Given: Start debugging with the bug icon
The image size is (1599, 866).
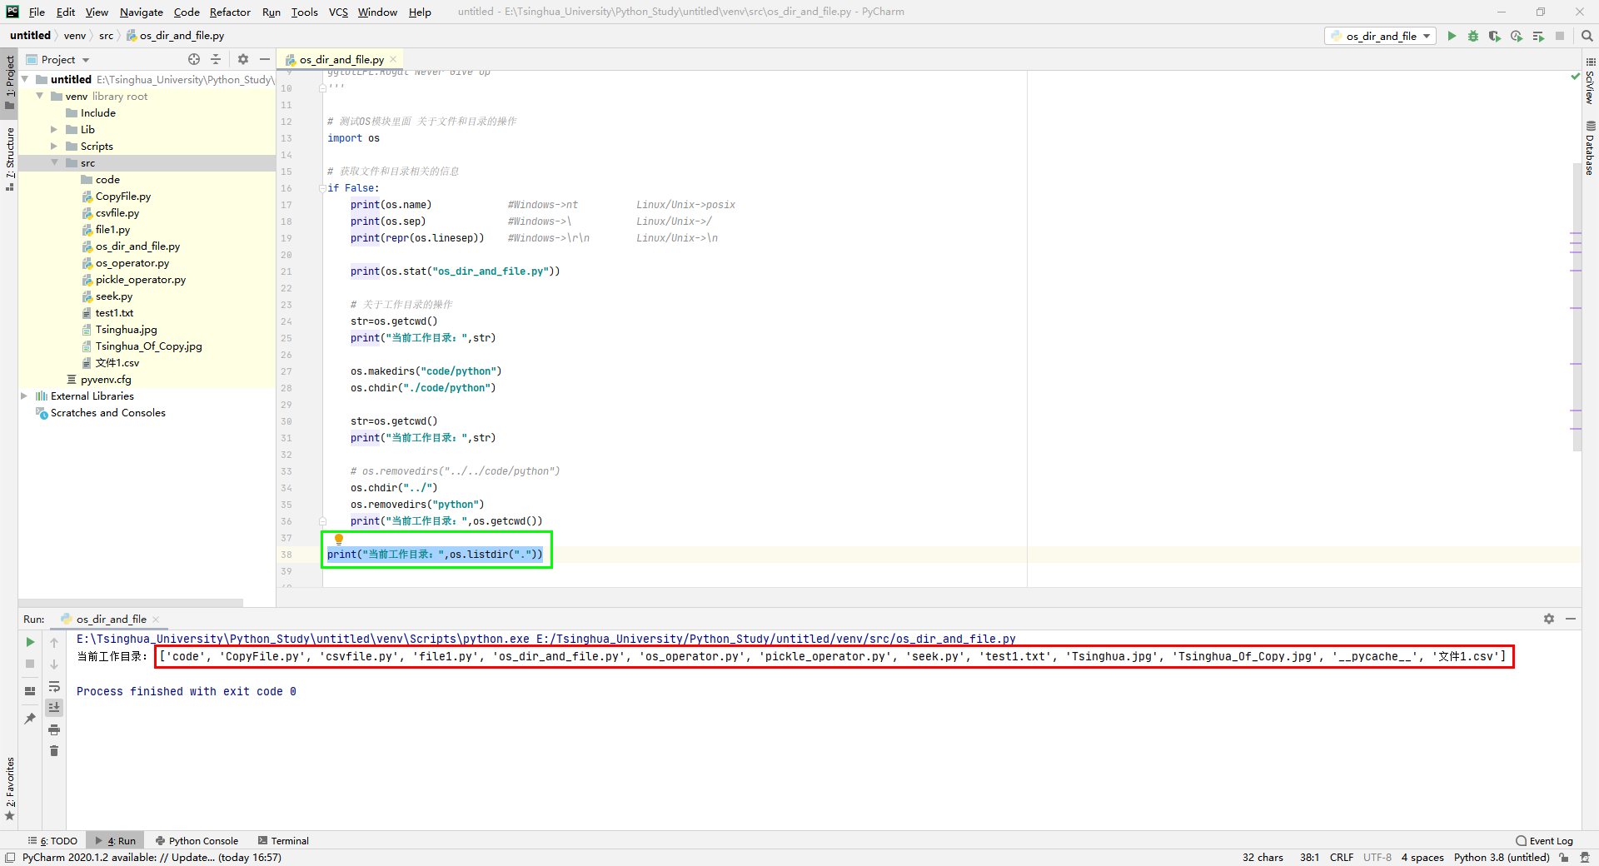Looking at the screenshot, I should coord(1473,36).
